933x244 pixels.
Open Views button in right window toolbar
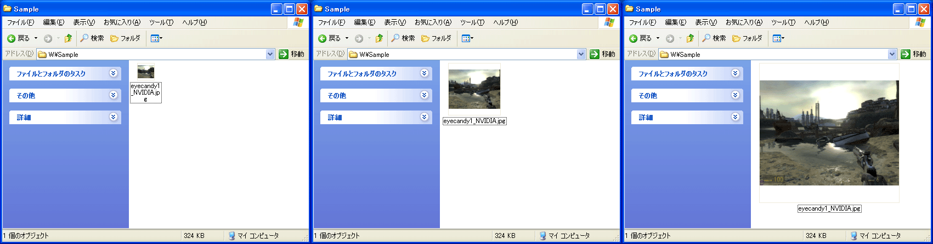778,38
